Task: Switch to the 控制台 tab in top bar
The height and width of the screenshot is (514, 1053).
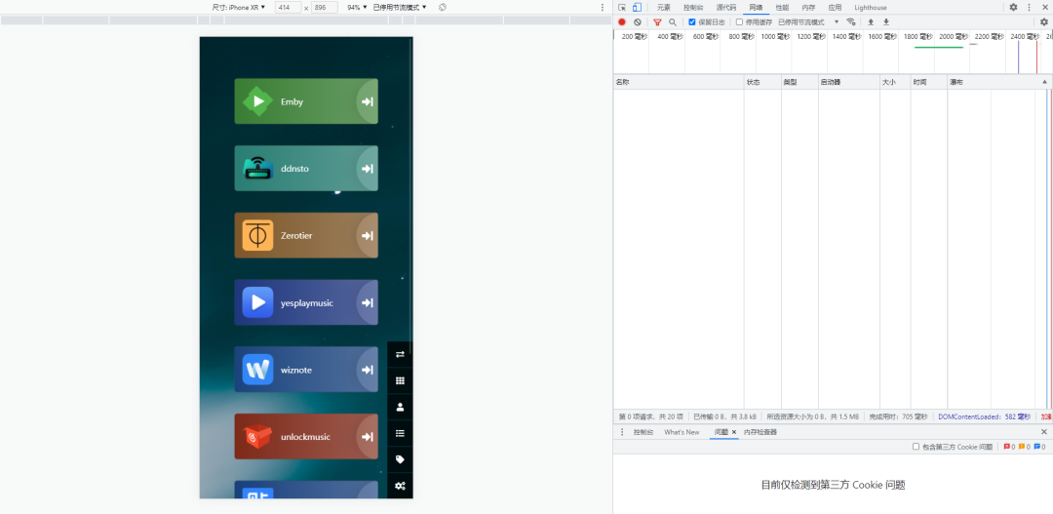Action: (694, 8)
